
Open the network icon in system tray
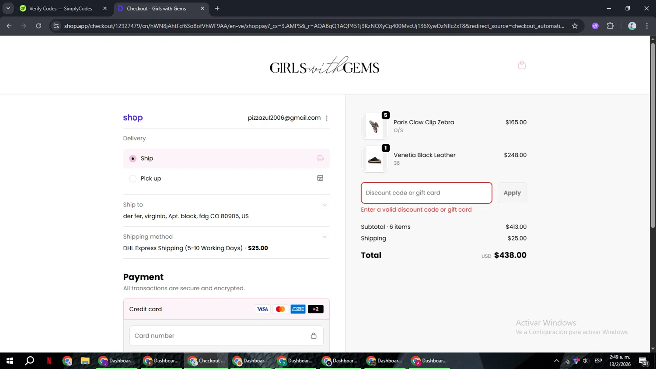[x=567, y=361]
